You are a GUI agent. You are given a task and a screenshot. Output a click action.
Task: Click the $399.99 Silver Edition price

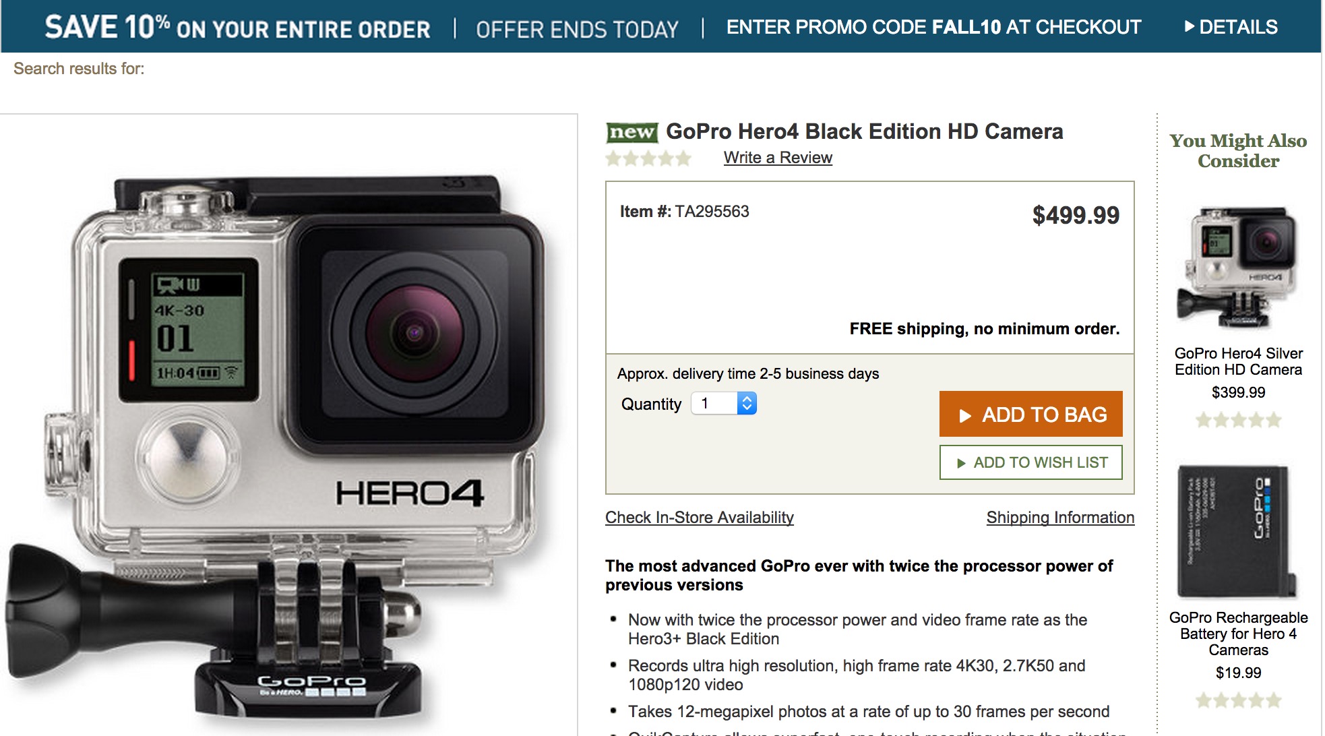(1238, 392)
